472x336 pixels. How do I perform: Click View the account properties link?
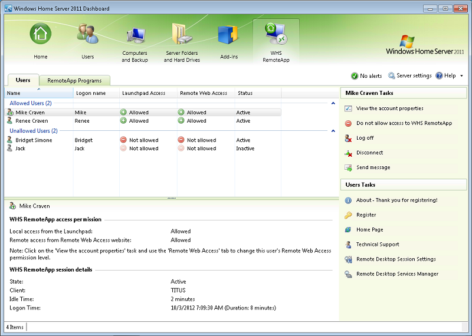[x=389, y=108]
